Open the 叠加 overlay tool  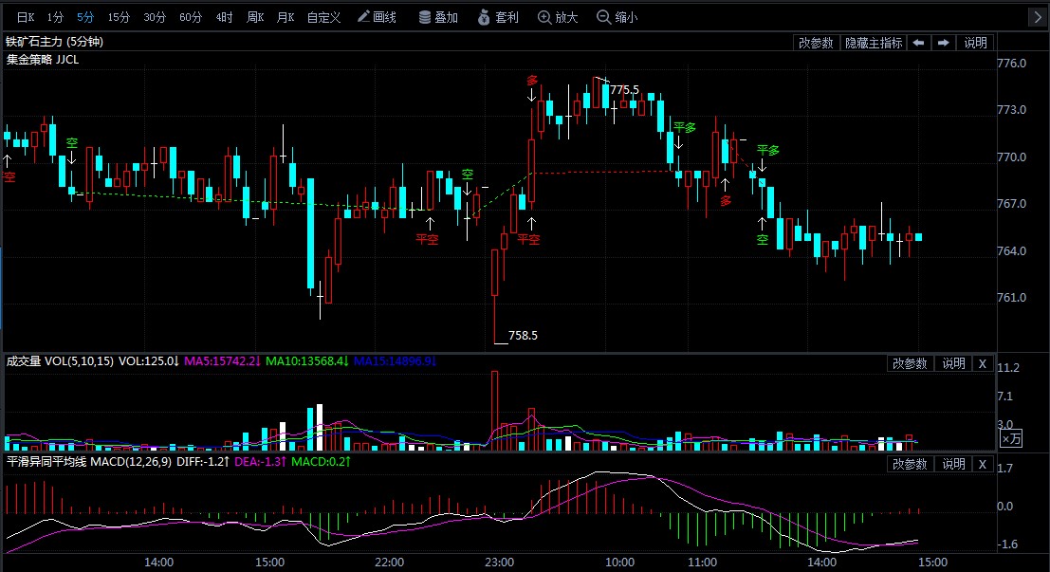pyautogui.click(x=438, y=17)
